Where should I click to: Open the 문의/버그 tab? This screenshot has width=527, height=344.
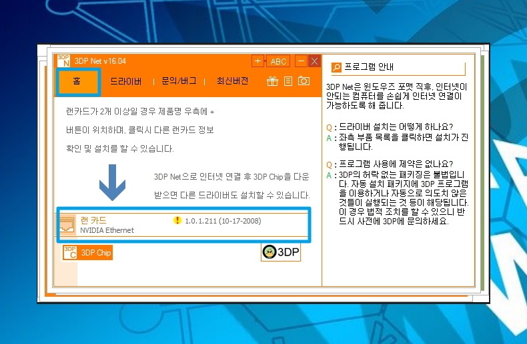coord(179,81)
